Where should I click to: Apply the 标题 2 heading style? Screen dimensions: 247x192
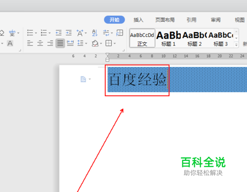point(195,38)
